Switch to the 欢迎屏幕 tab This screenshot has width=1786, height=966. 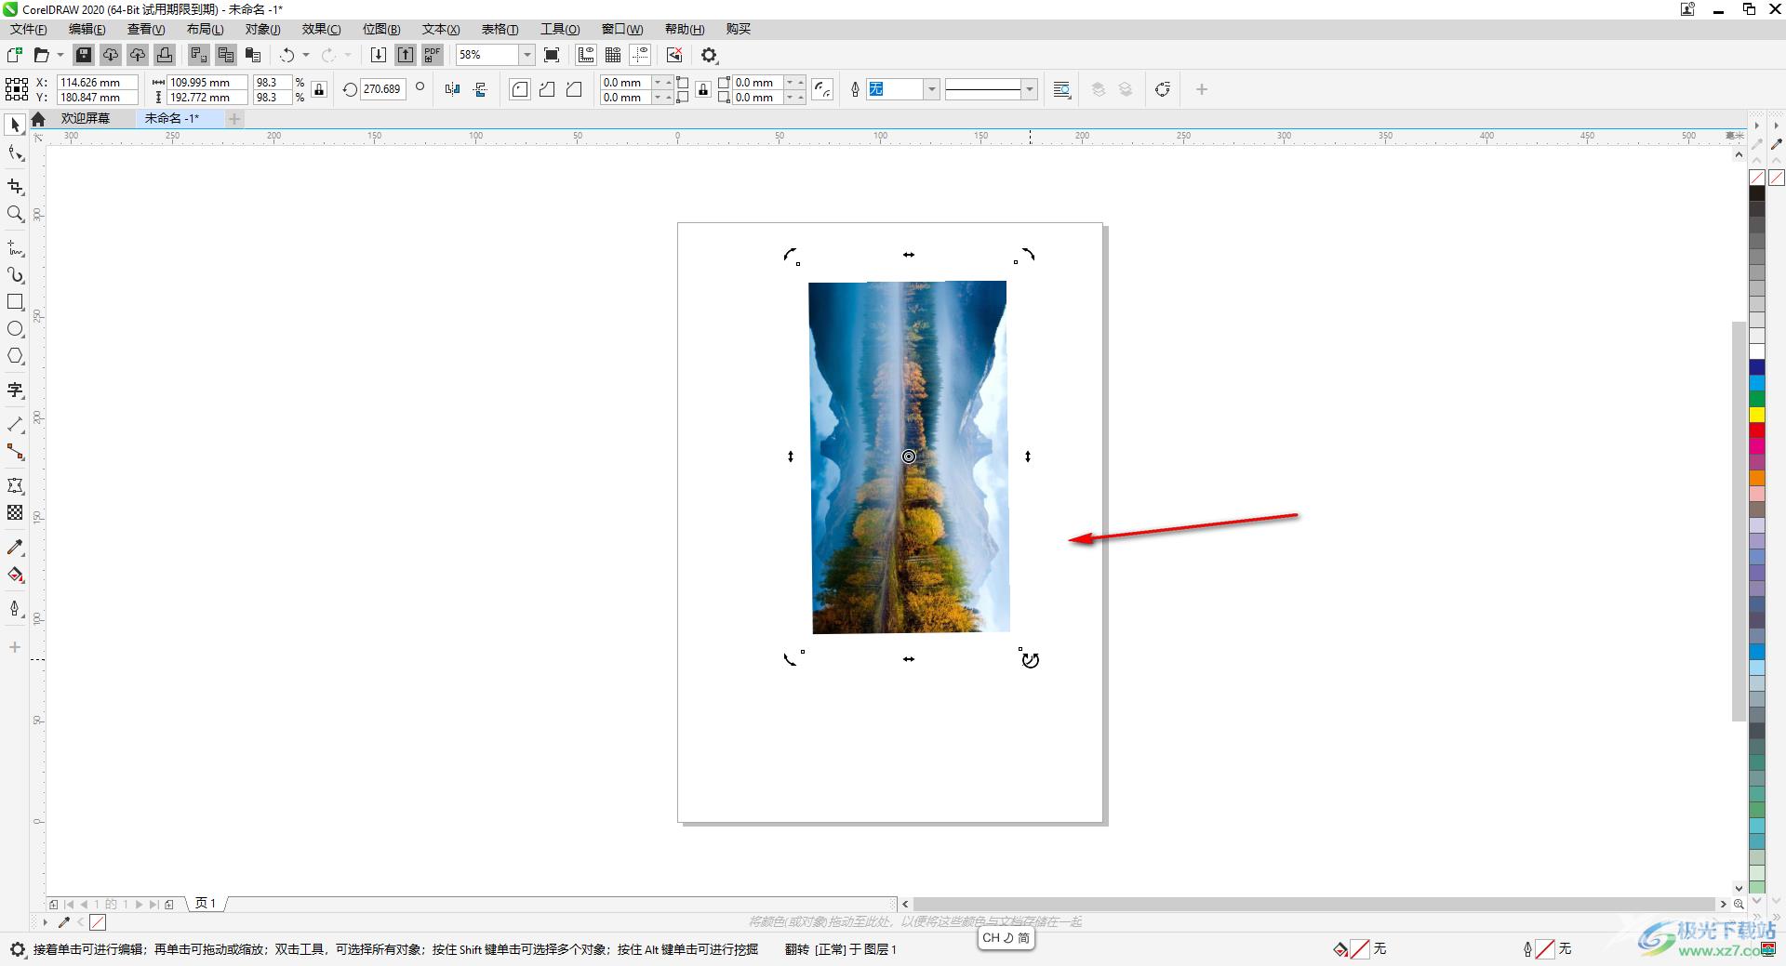(86, 118)
